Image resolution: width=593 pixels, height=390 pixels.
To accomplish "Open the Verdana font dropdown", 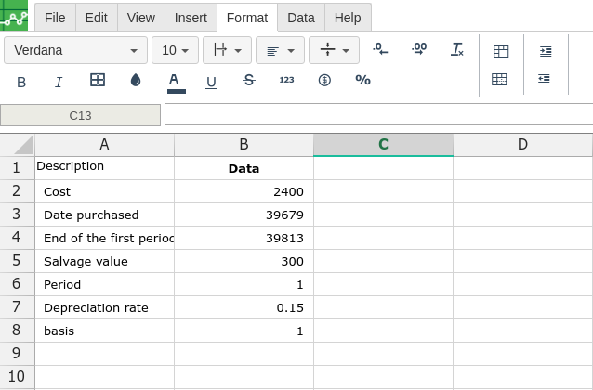I will click(x=75, y=50).
